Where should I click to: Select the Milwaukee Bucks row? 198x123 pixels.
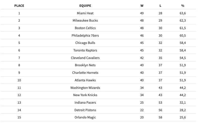[x=85, y=21]
